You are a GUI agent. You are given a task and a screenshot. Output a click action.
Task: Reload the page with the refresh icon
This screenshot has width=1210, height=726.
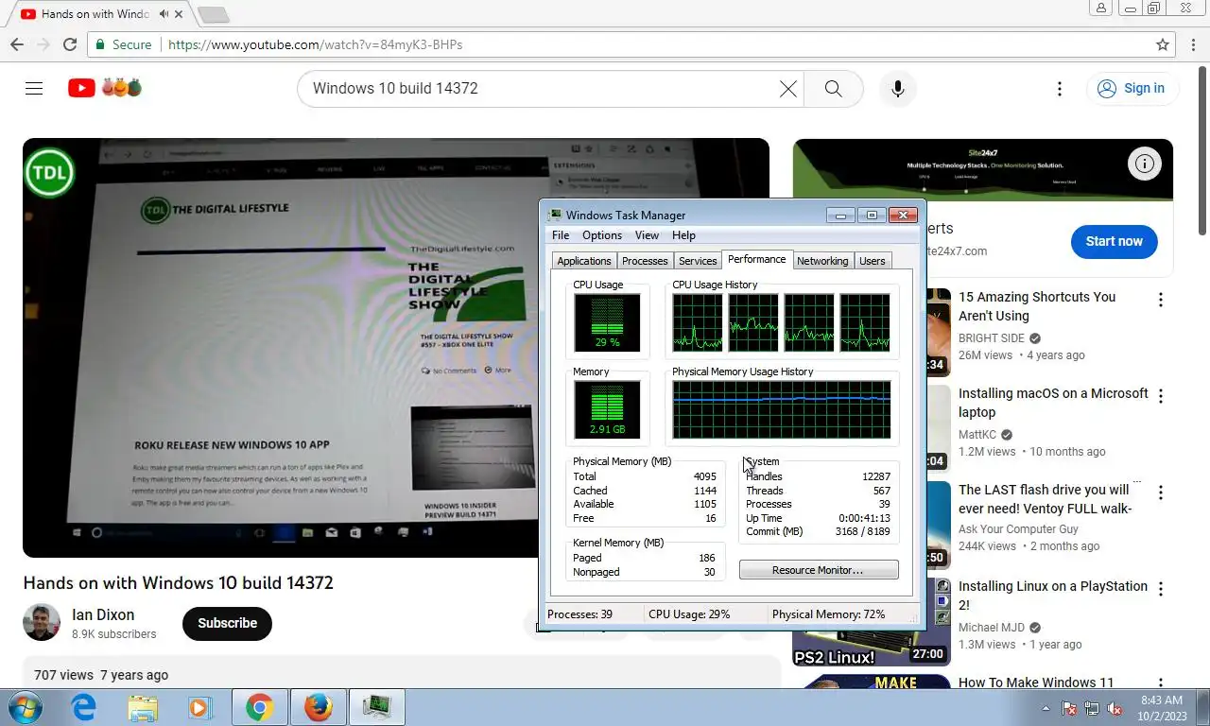[70, 44]
